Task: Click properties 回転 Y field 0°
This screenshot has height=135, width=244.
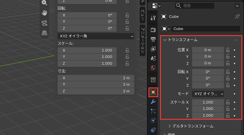Action: pos(208,78)
